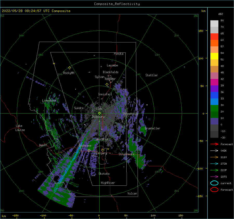Select the blue 33-36 dBZ swatch
The image size is (234, 219).
[214, 95]
